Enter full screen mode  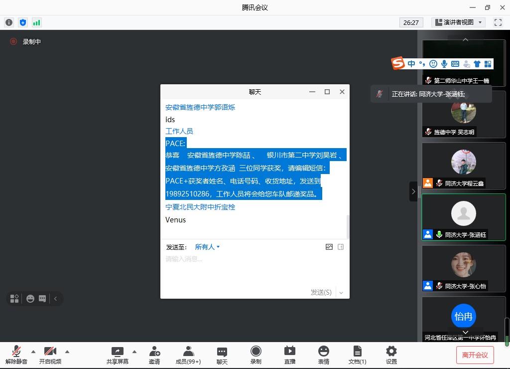(x=498, y=22)
